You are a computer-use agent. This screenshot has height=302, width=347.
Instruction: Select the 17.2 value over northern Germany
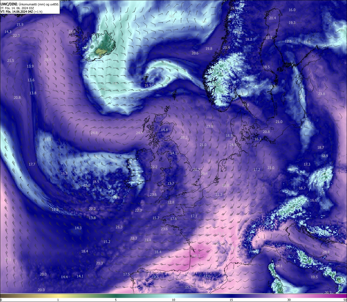click(256, 170)
